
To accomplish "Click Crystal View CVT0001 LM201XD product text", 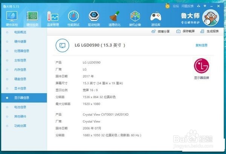I will pyautogui.click(x=105, y=115).
